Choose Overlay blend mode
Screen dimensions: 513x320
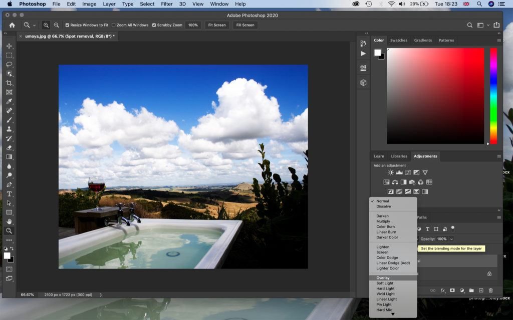(393, 278)
